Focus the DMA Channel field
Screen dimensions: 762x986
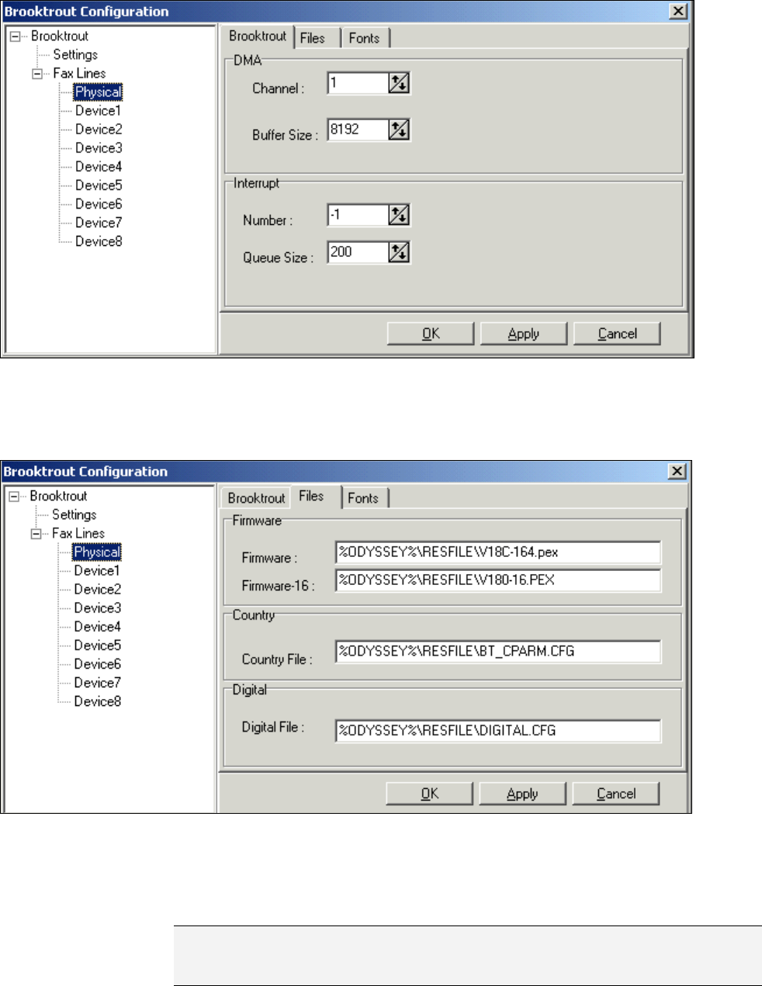(x=357, y=83)
